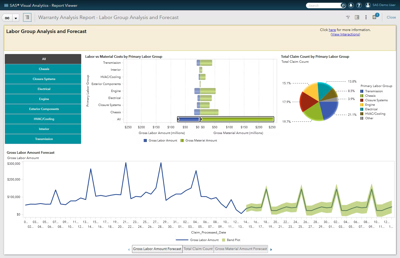Open the vertical three-dot more menu

366,17
